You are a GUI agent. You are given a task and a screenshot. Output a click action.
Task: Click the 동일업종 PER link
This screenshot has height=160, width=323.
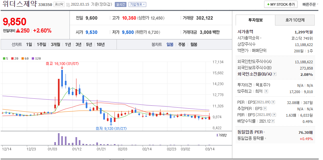pyautogui.click(x=250, y=132)
